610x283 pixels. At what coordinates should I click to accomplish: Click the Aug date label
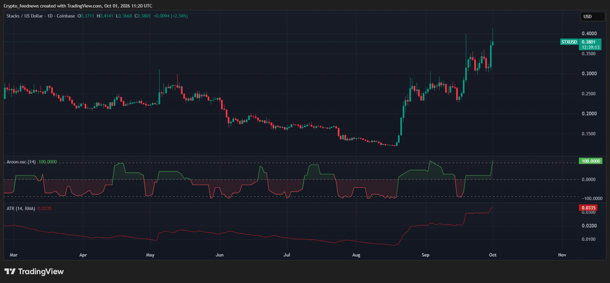[356, 255]
